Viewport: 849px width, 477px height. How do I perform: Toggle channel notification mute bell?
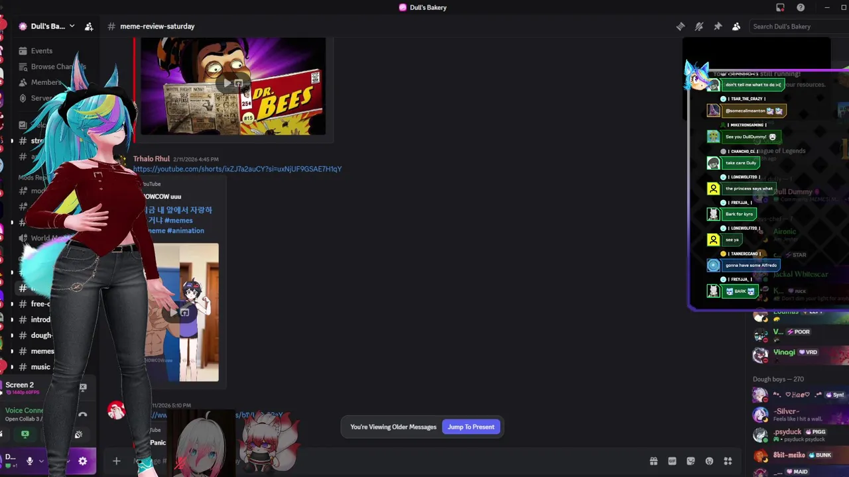699,26
